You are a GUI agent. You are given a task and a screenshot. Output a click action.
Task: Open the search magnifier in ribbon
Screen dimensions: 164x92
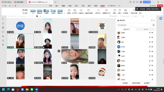(x=119, y=6)
